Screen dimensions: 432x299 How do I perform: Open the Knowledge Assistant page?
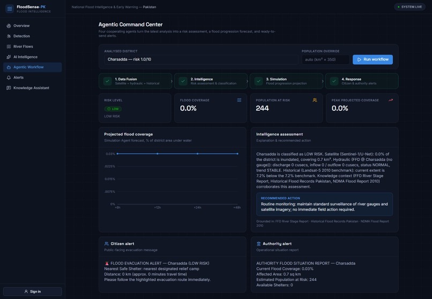pyautogui.click(x=33, y=88)
